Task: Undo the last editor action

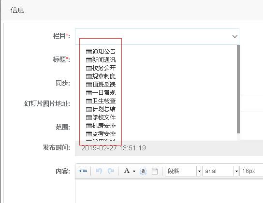Action: (99, 171)
